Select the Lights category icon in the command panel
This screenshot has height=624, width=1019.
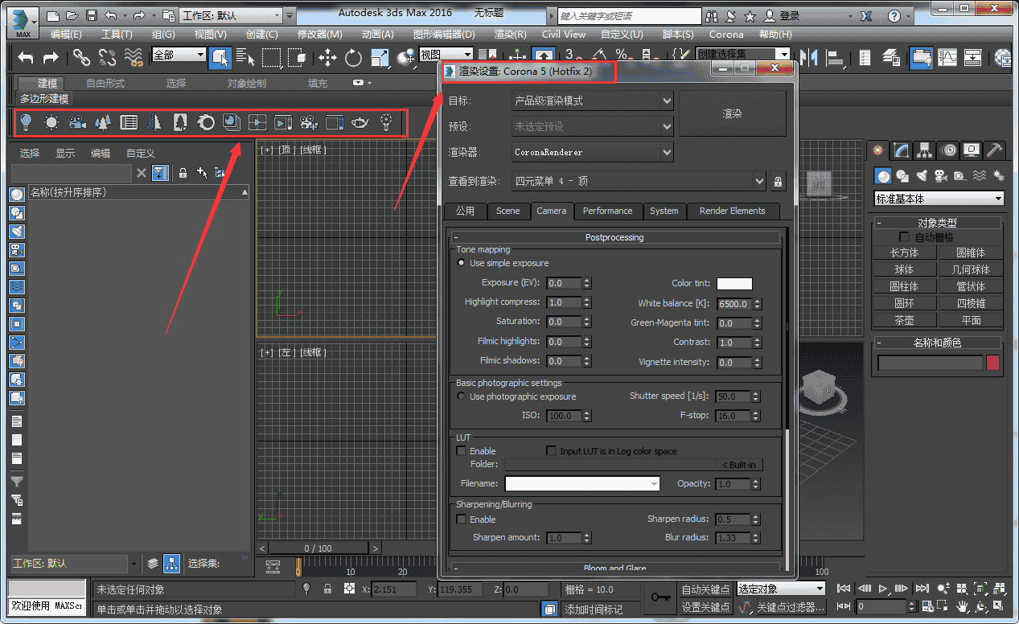click(x=922, y=175)
